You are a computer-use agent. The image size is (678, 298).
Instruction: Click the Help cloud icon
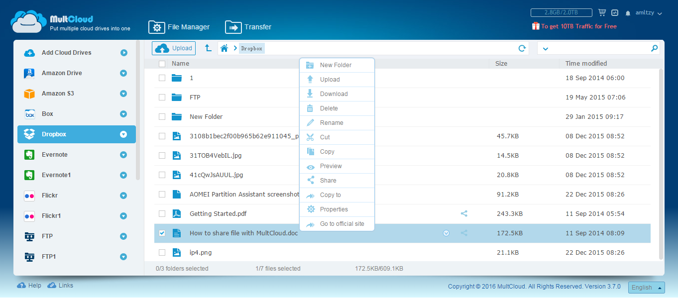click(x=21, y=286)
